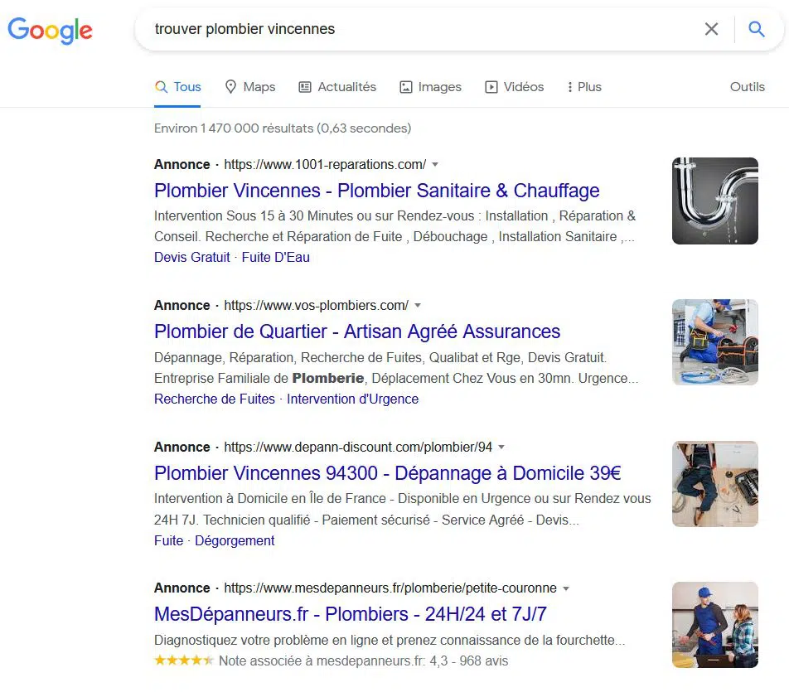Click the plumber lying on floor thumbnail
789x692 pixels.
coord(714,484)
